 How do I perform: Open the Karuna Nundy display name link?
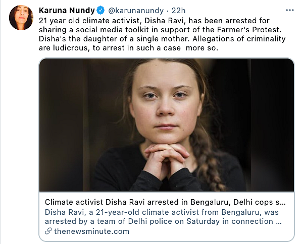[x=67, y=11]
